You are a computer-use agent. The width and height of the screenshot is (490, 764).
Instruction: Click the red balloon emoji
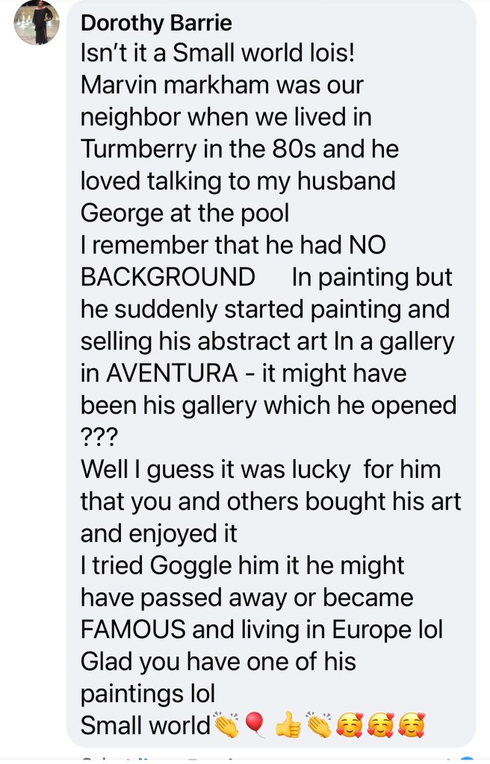(x=255, y=724)
